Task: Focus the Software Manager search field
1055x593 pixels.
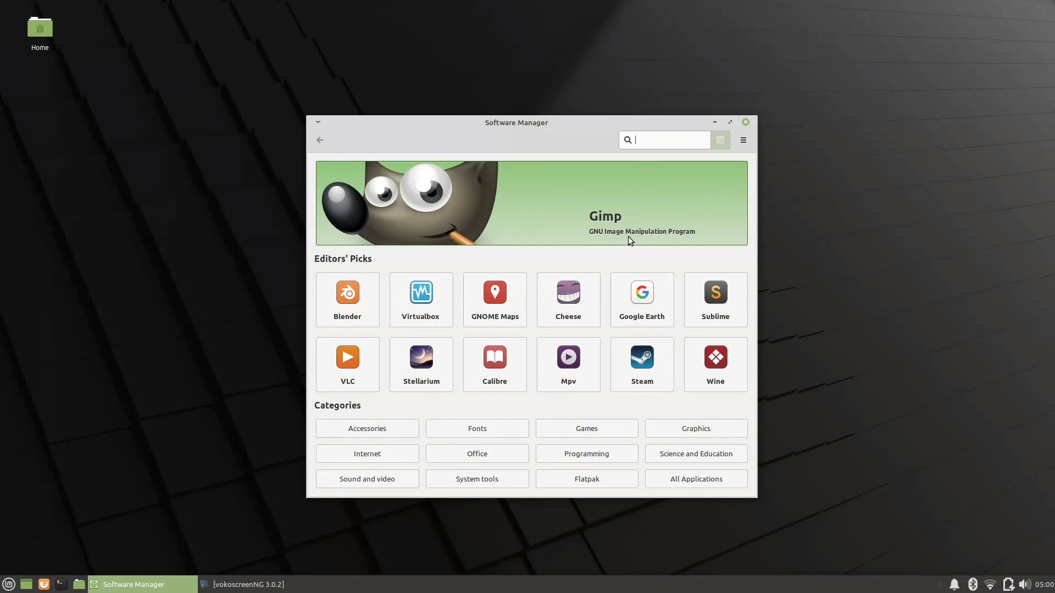Action: (x=665, y=140)
